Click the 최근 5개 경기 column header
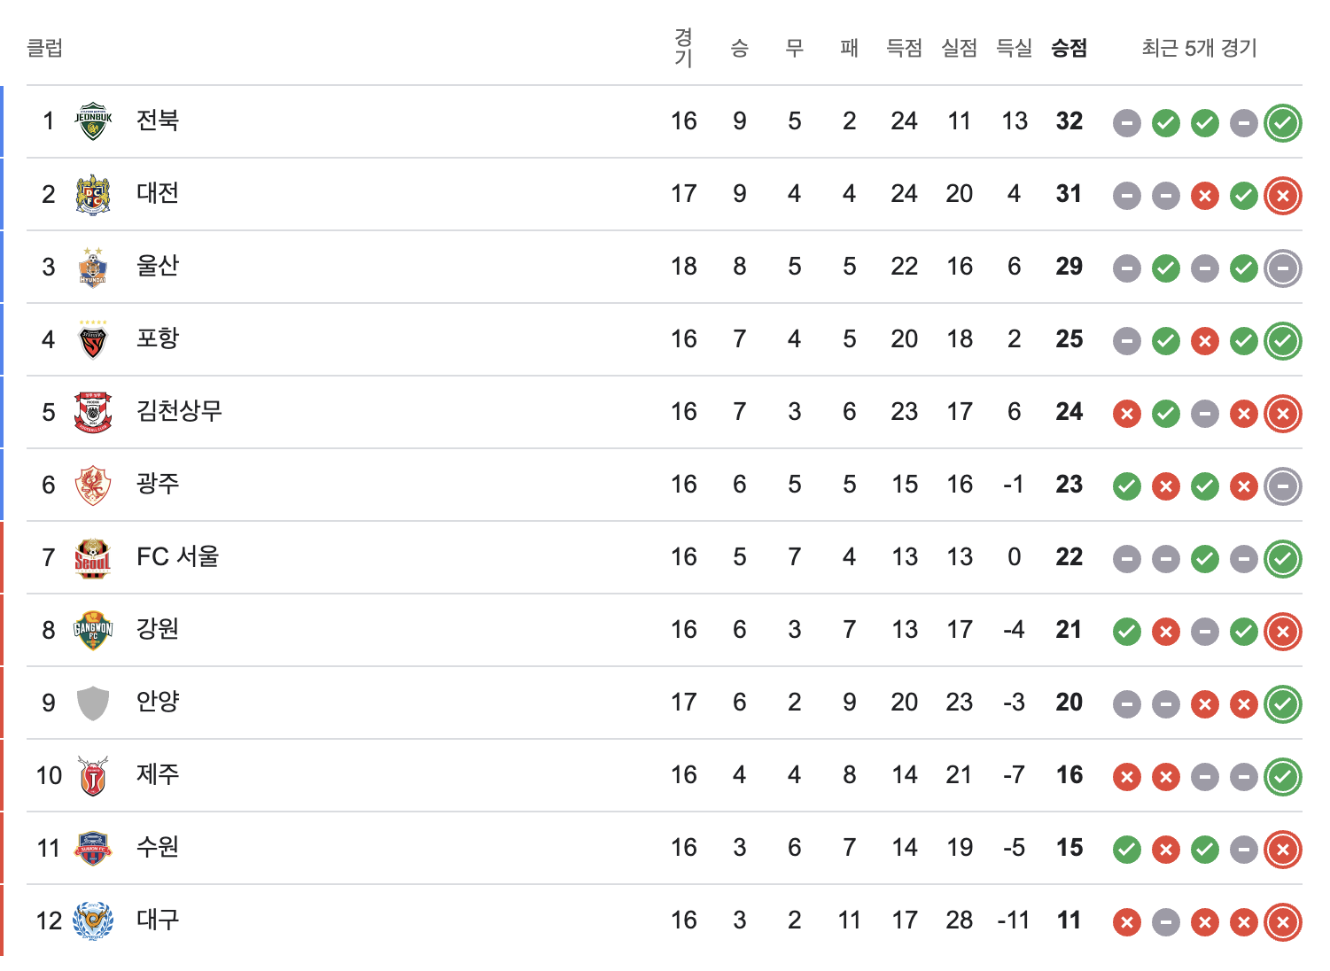1330x971 pixels. (1199, 48)
